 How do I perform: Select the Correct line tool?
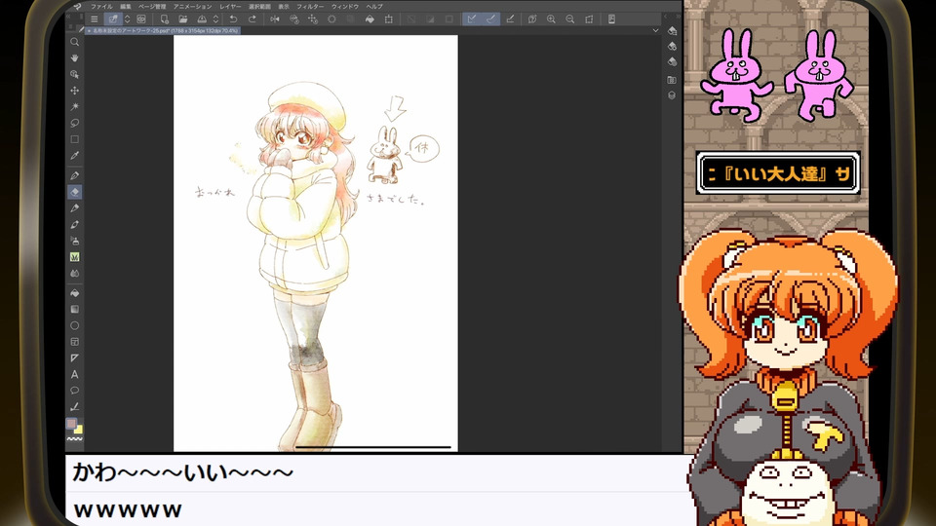(x=75, y=407)
